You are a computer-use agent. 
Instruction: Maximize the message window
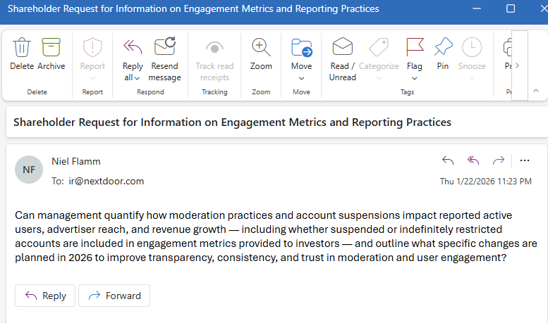point(511,8)
